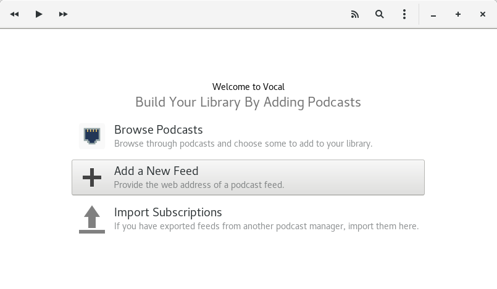
Task: Click the Import Subscriptions upload arrow icon
Action: click(92, 219)
